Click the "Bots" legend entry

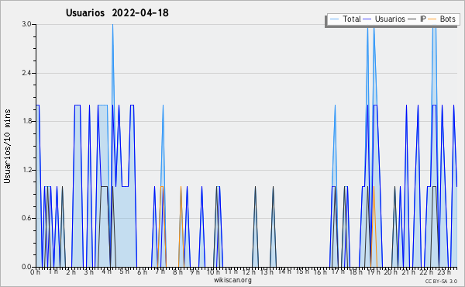click(447, 19)
